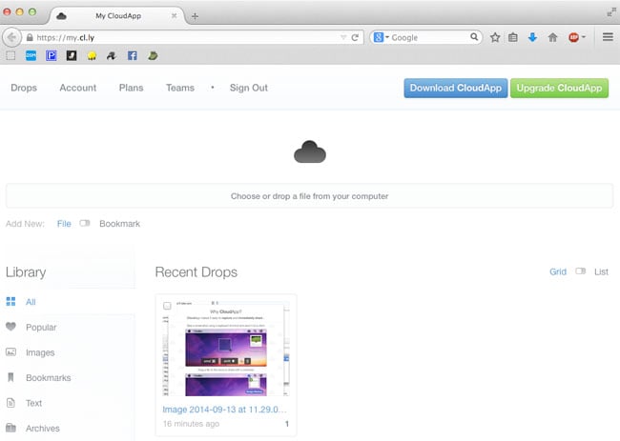Click the Download CloudApp button
Image resolution: width=620 pixels, height=441 pixels.
click(x=456, y=88)
